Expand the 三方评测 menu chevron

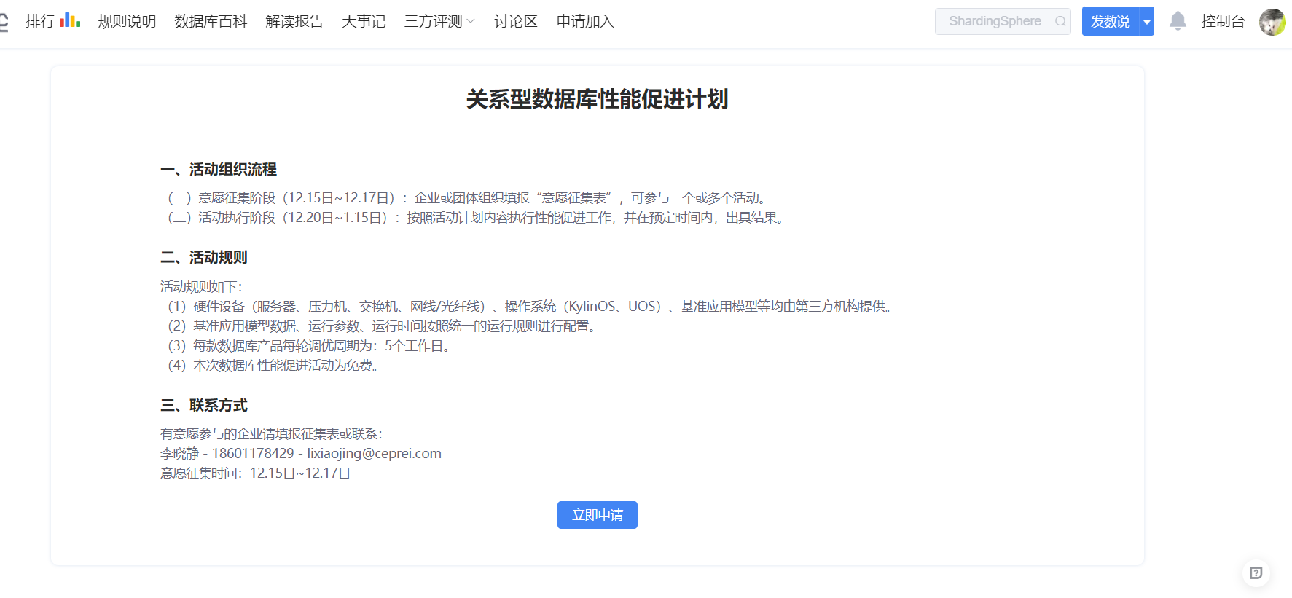471,21
